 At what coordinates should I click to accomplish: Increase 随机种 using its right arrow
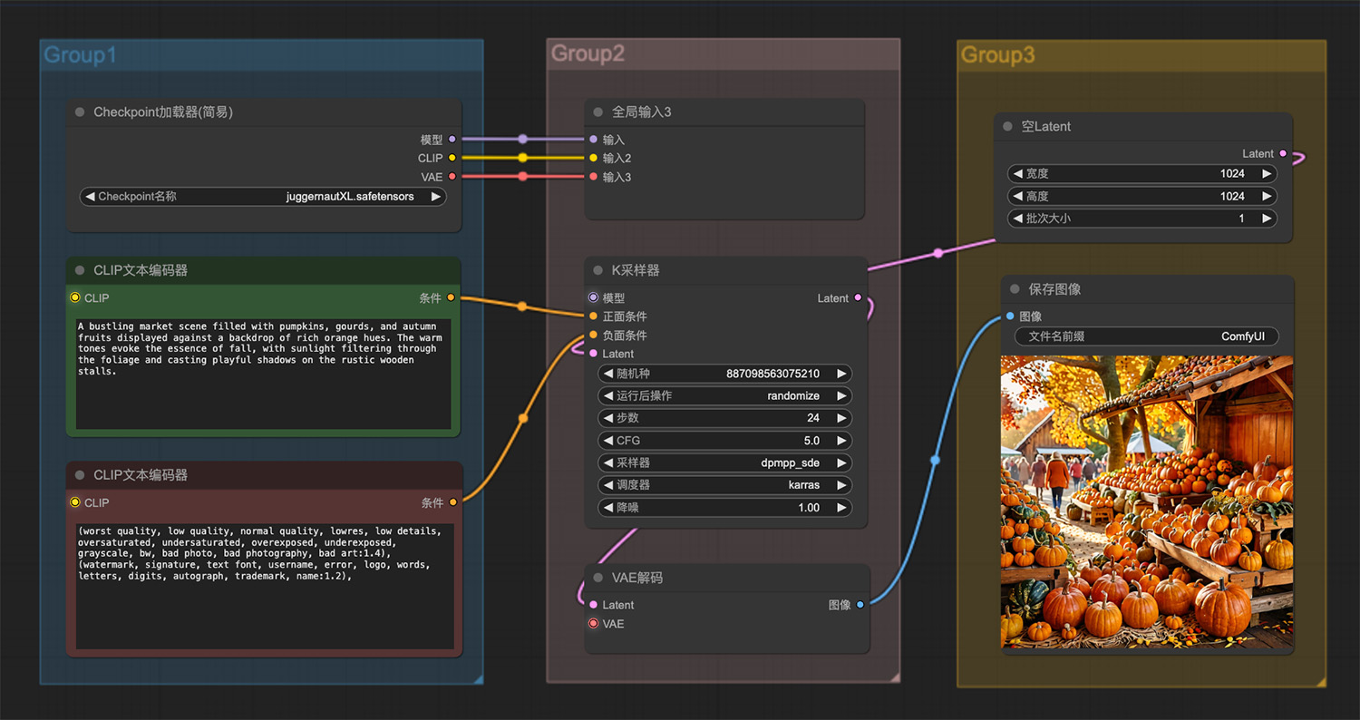click(x=841, y=374)
